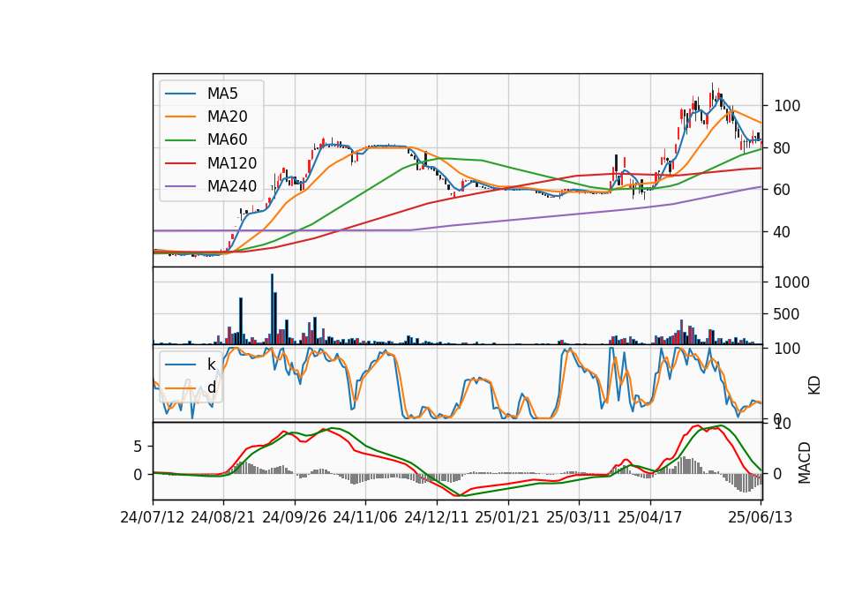The image size is (847, 609).
Task: Click the 24/11/06 date axis label
Action: click(x=365, y=517)
